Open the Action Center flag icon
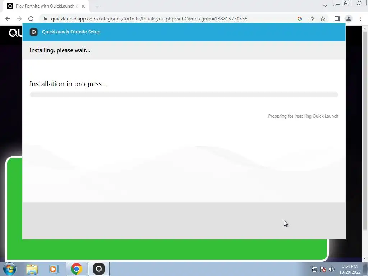The height and width of the screenshot is (276, 368). [323, 269]
